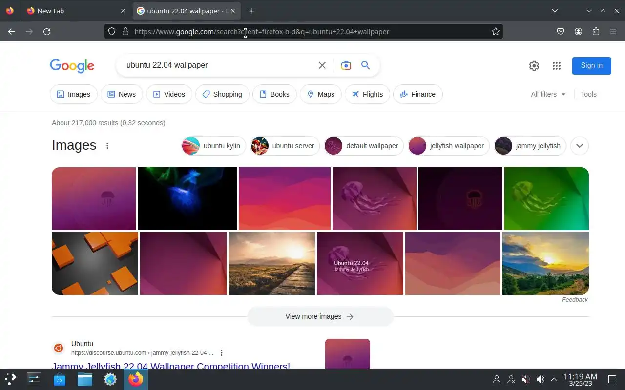Image resolution: width=625 pixels, height=390 pixels.
Task: Go back to the previous page
Action: [12, 31]
